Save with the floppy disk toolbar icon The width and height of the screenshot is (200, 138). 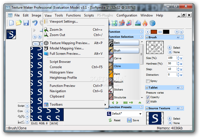tap(26, 23)
